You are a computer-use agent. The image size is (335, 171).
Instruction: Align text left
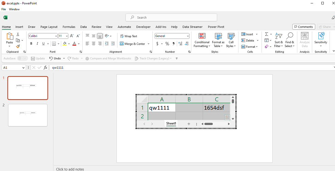click(87, 44)
